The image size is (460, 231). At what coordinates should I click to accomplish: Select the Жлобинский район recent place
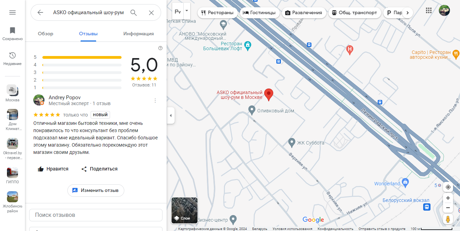tap(12, 202)
